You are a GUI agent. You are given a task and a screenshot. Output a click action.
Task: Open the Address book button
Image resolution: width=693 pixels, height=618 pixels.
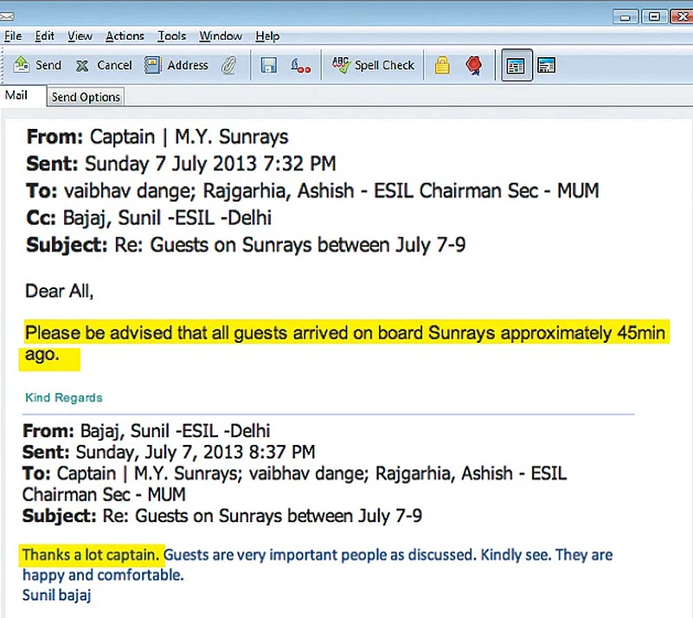pyautogui.click(x=176, y=66)
